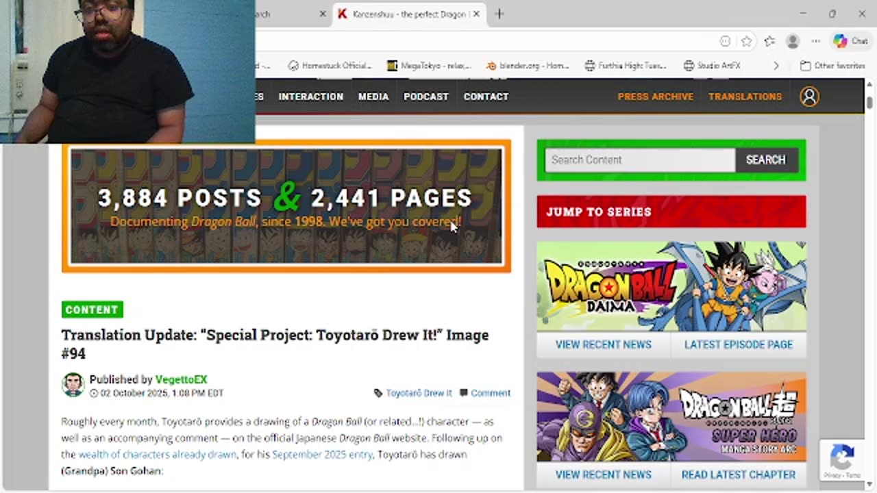
Task: Open the Homestuck Official bookmark
Action: (330, 66)
